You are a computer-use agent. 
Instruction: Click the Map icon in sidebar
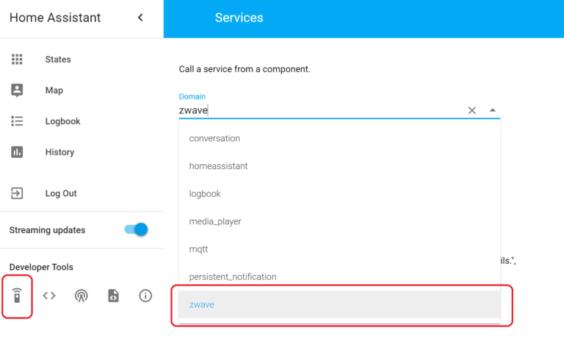pyautogui.click(x=18, y=90)
